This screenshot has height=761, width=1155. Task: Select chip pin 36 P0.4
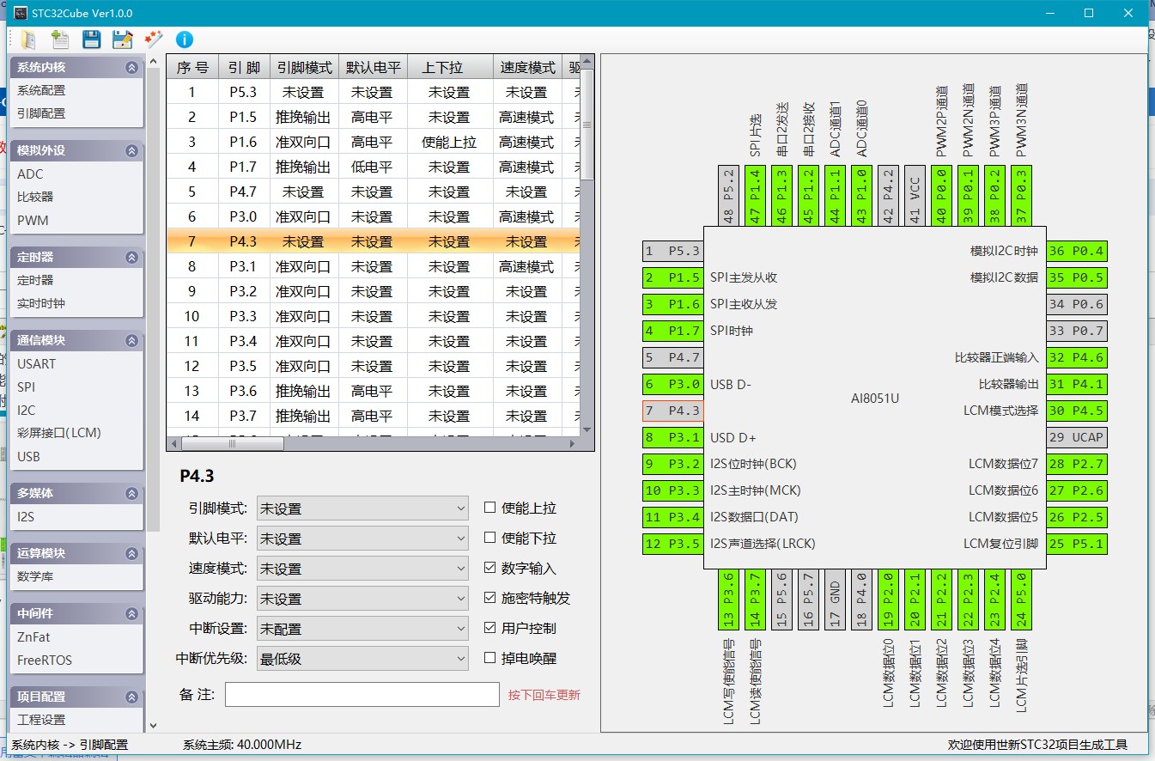[x=1076, y=251]
